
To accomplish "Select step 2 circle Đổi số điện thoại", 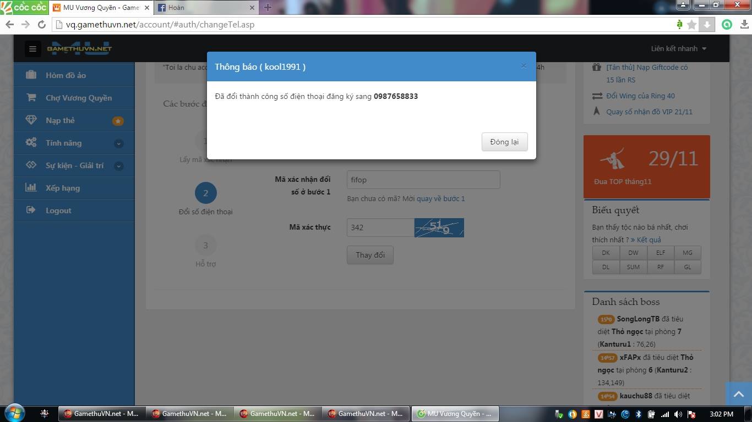I will coord(206,193).
